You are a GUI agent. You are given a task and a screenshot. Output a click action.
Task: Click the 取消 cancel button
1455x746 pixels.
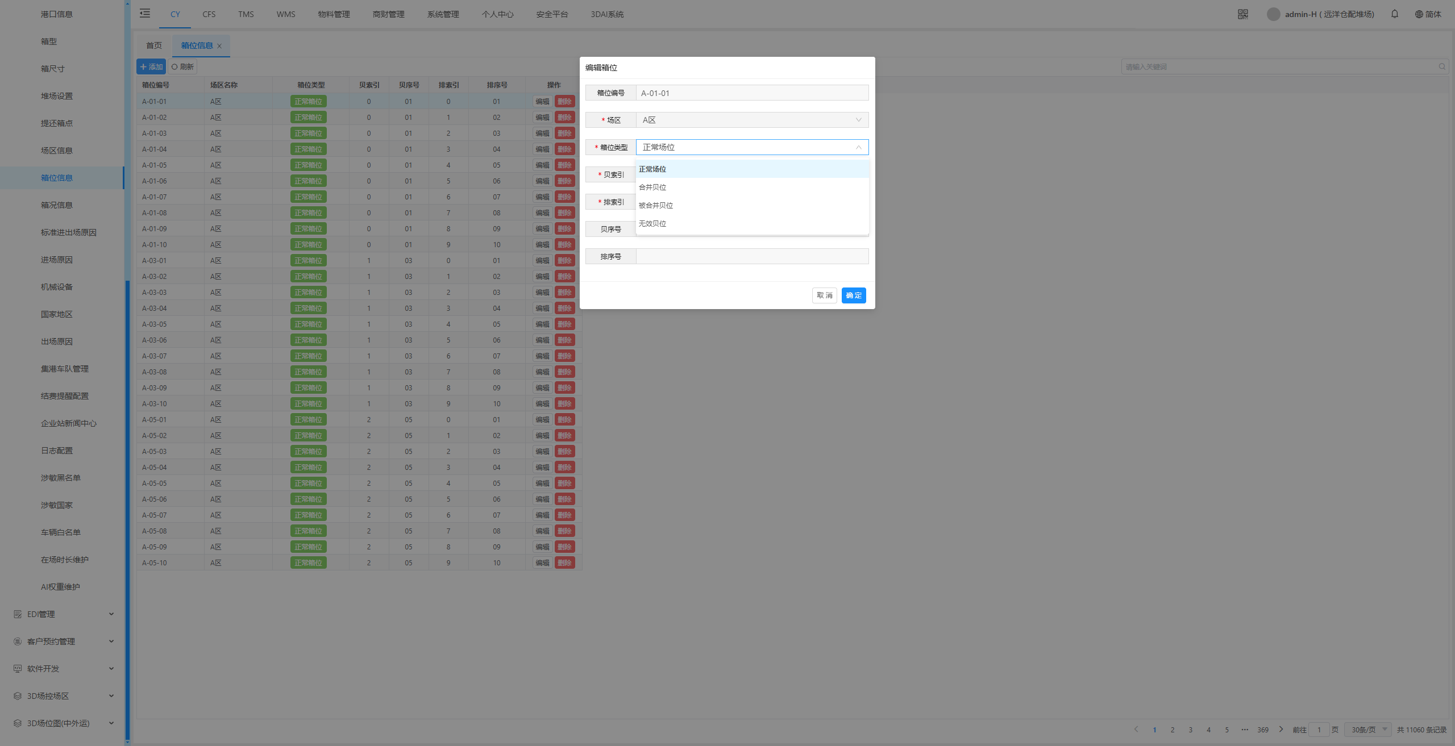(824, 295)
